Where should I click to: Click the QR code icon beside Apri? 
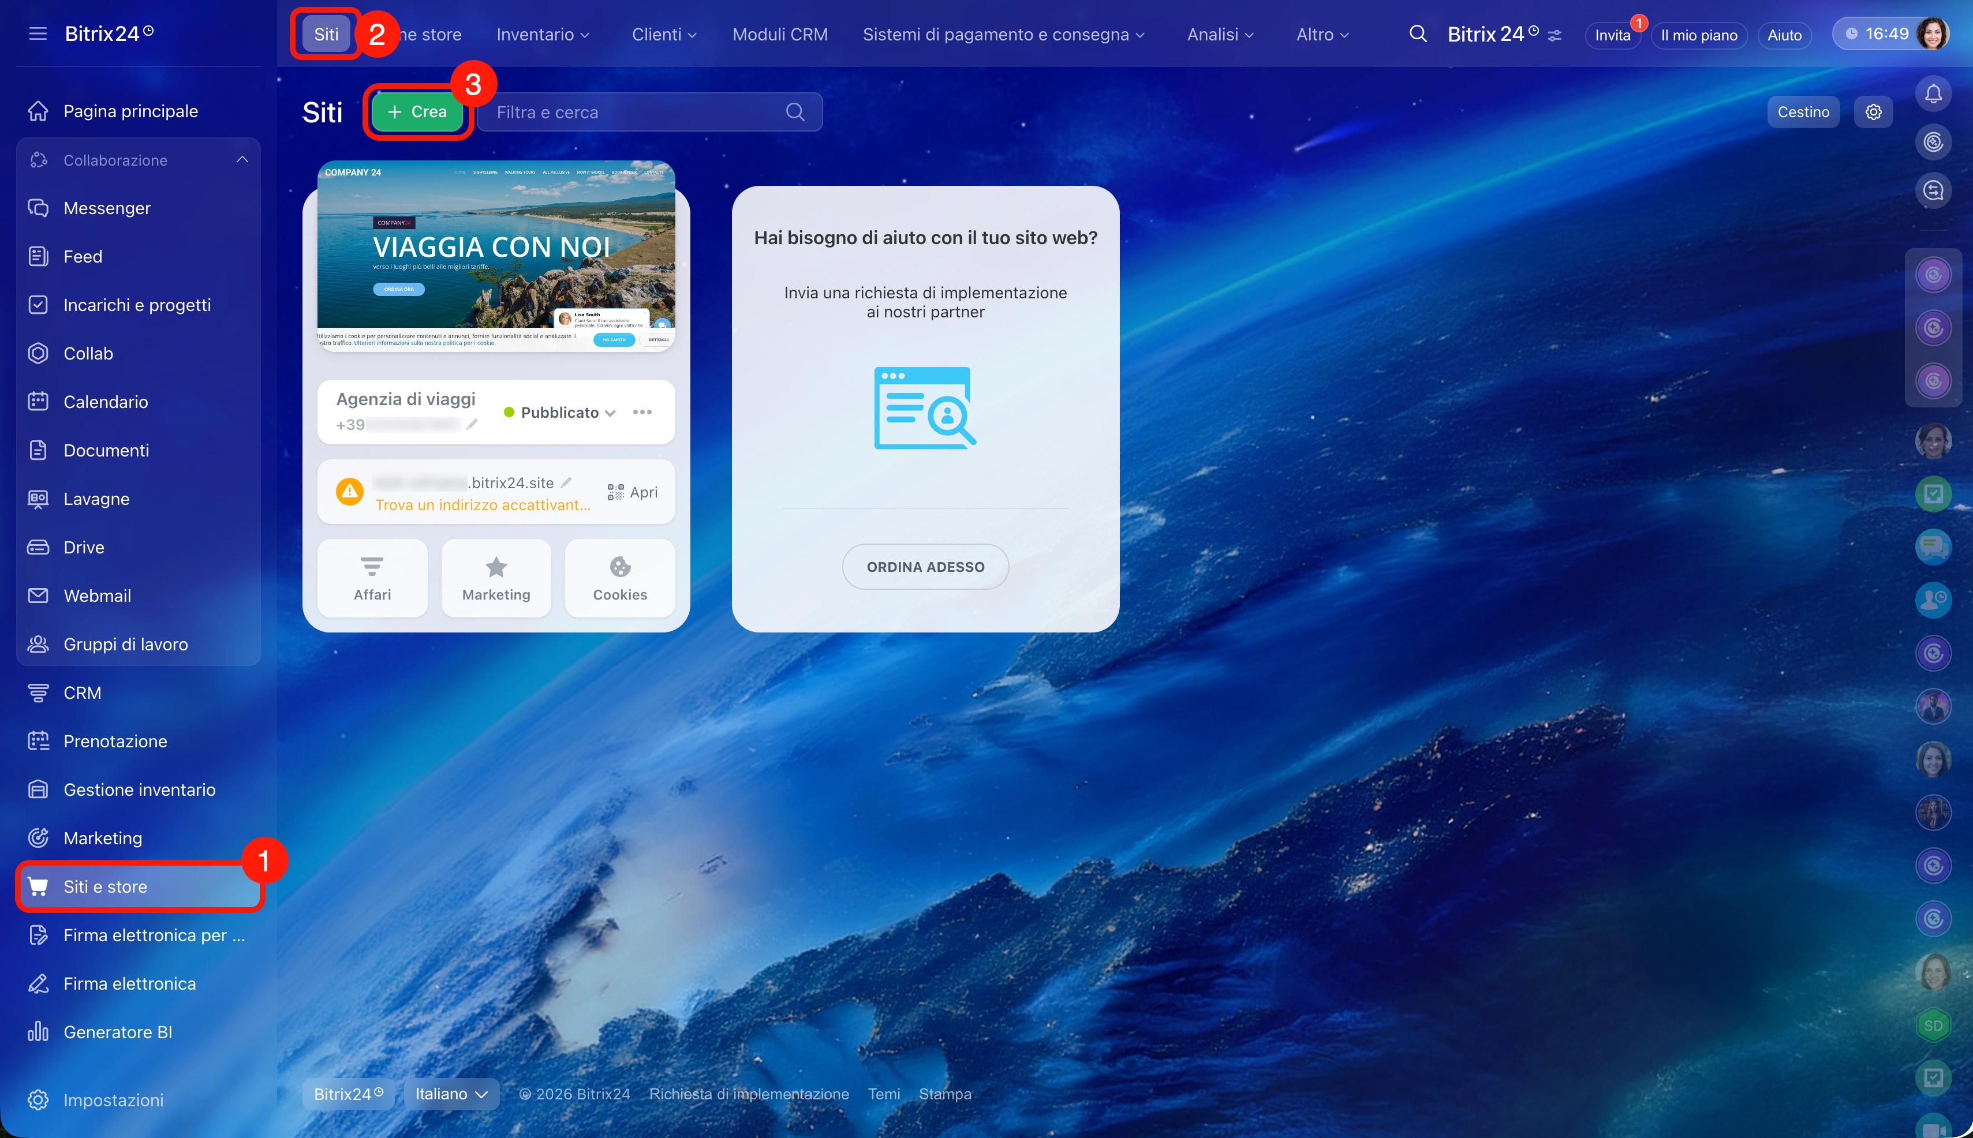coord(615,492)
